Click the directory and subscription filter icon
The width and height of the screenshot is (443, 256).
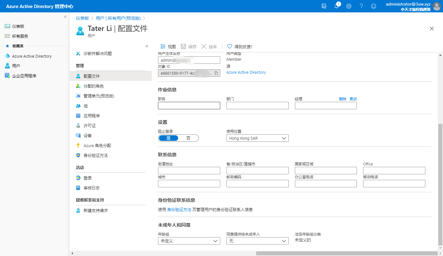pyautogui.click(x=324, y=6)
